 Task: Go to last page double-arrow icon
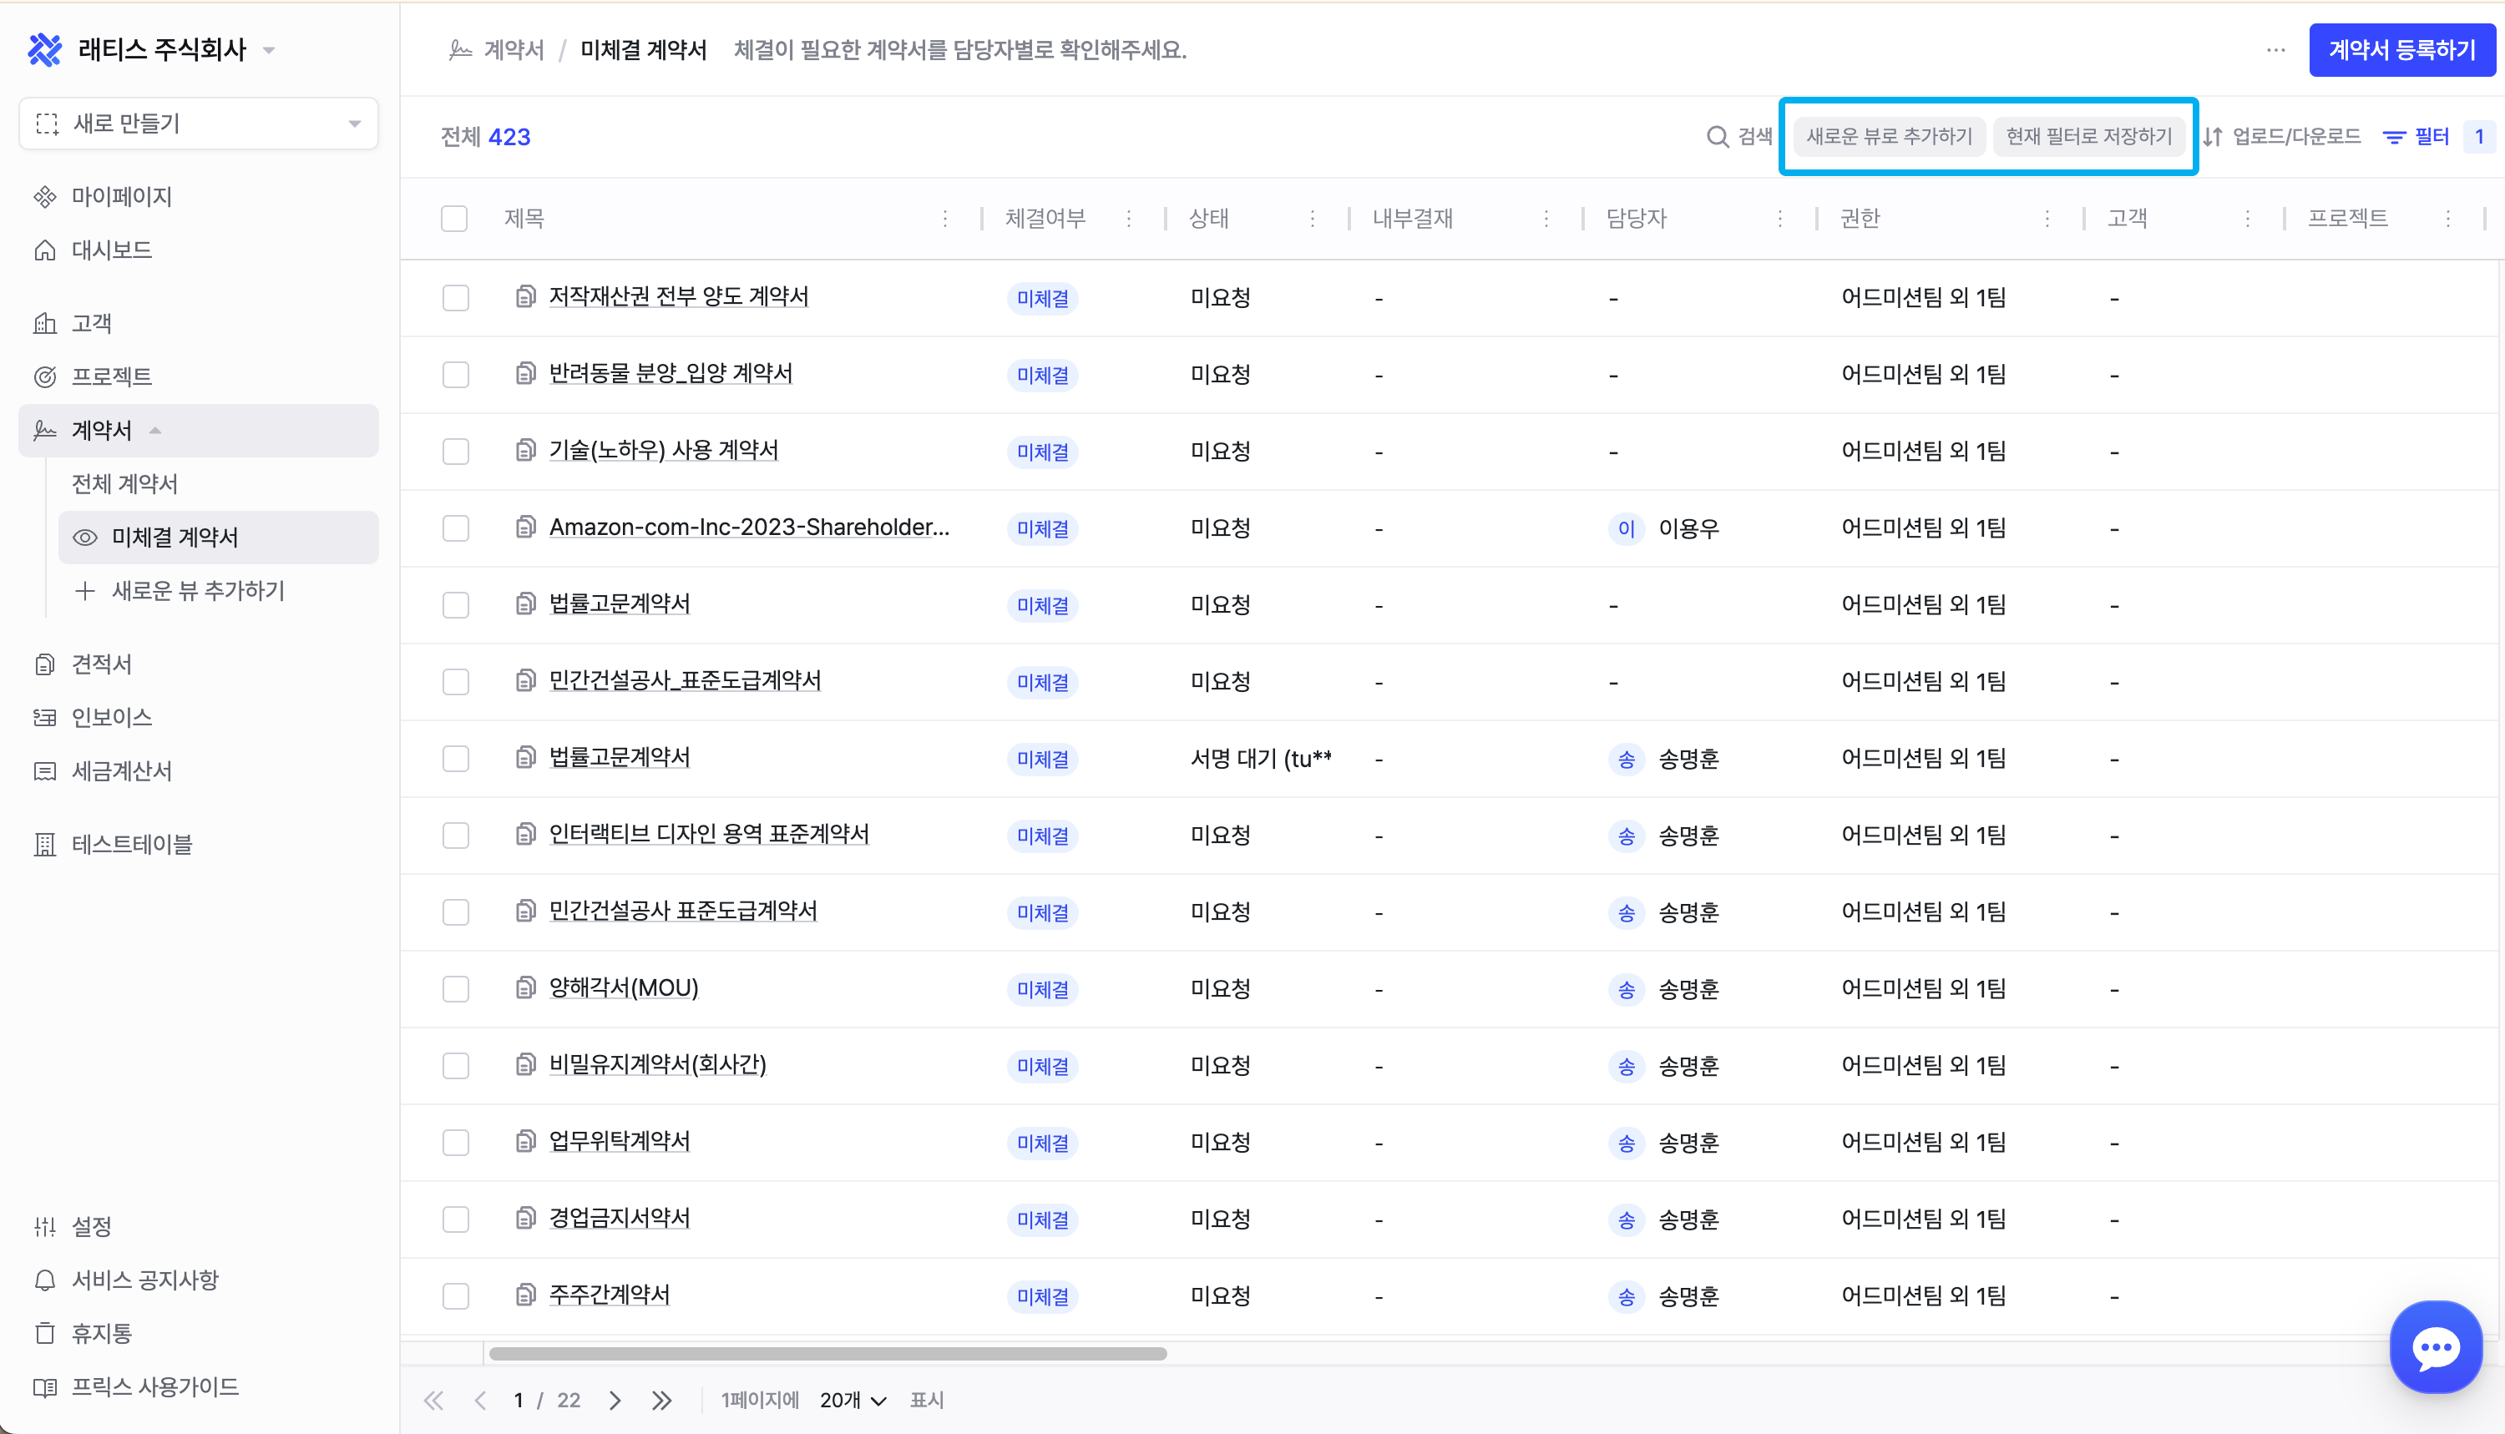point(662,1400)
